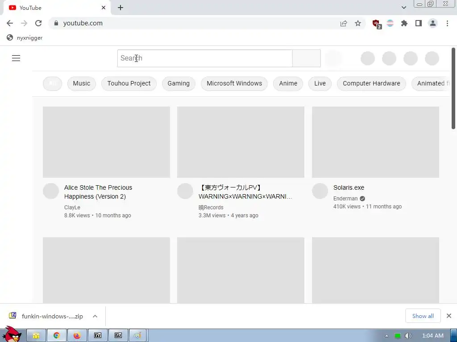
Task: Open File Explorer from taskbar
Action: pos(36,336)
